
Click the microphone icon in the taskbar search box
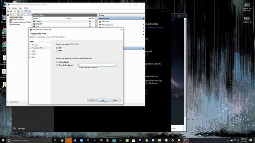49,140
